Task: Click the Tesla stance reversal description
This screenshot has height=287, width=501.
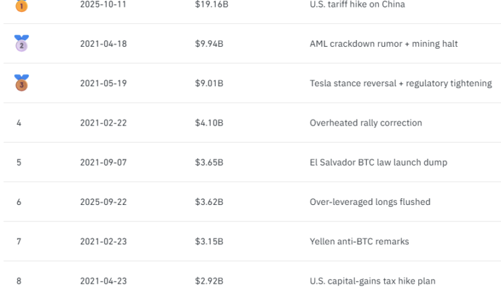Action: 401,83
